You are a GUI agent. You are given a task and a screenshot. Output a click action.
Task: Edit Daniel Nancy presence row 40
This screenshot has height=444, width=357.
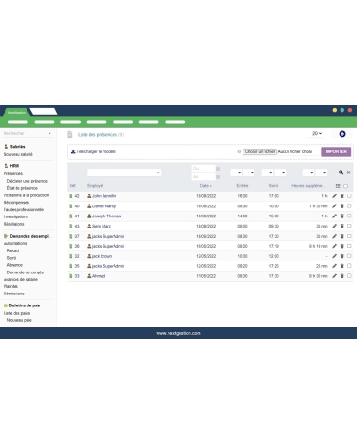point(334,206)
